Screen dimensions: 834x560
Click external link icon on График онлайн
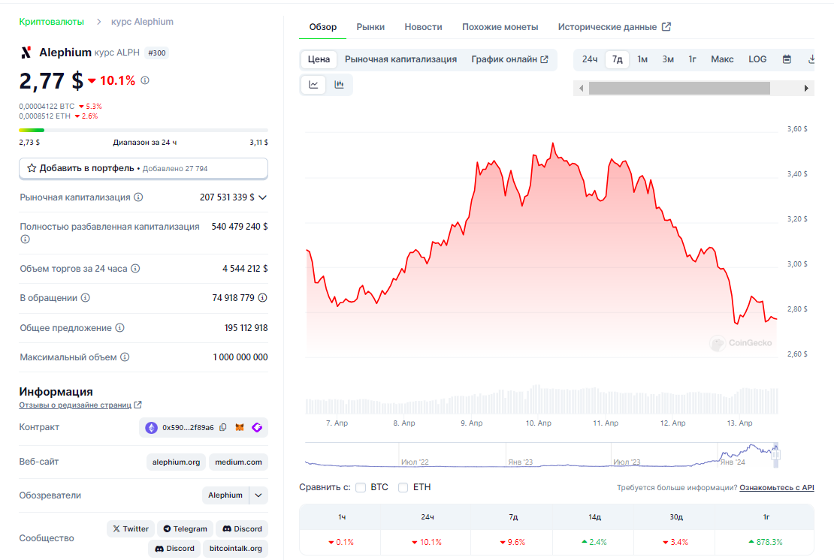[544, 59]
